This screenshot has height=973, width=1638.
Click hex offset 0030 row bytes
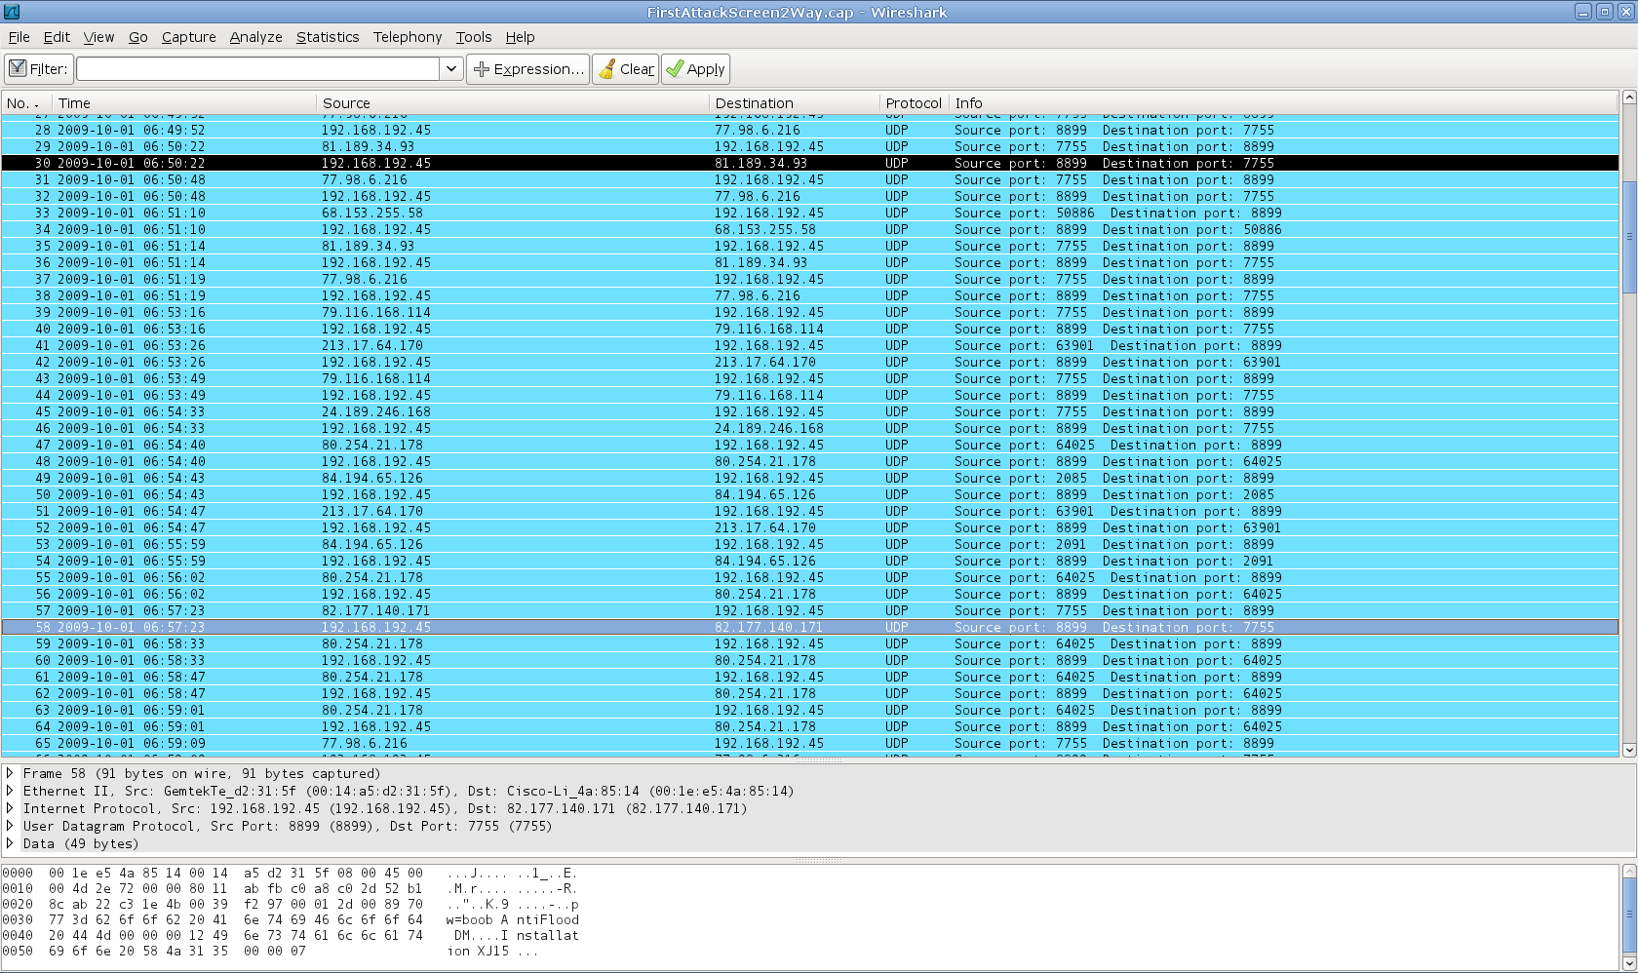[x=236, y=919]
